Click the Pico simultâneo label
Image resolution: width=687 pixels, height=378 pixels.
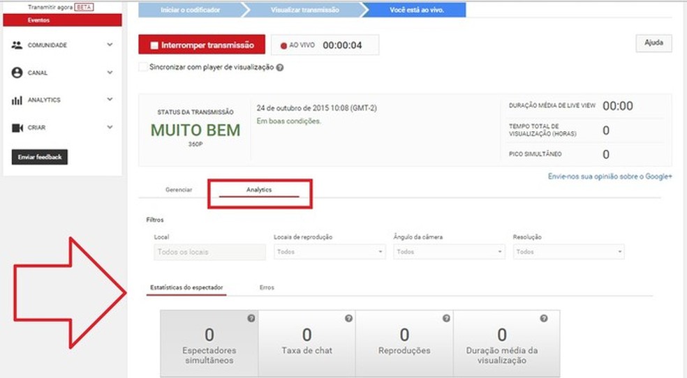pos(535,154)
